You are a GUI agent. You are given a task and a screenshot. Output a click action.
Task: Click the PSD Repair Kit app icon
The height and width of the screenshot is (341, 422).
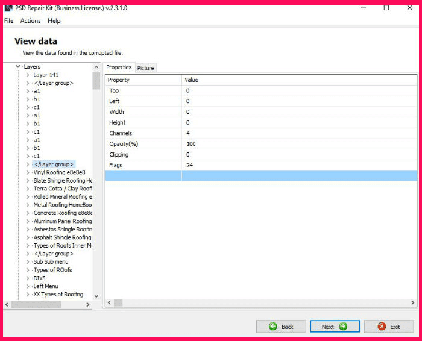click(x=8, y=8)
